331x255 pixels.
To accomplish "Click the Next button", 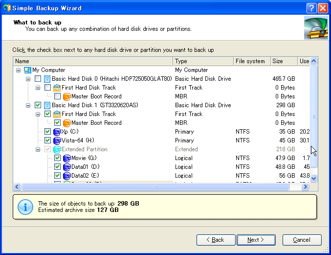I will (x=256, y=240).
